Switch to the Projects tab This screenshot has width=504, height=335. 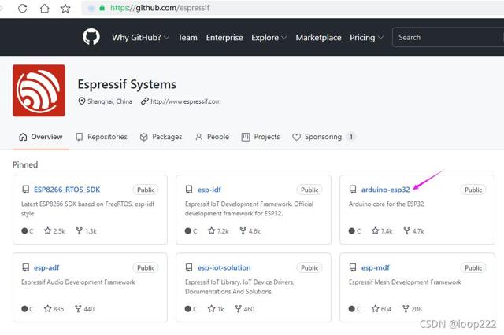tap(261, 137)
